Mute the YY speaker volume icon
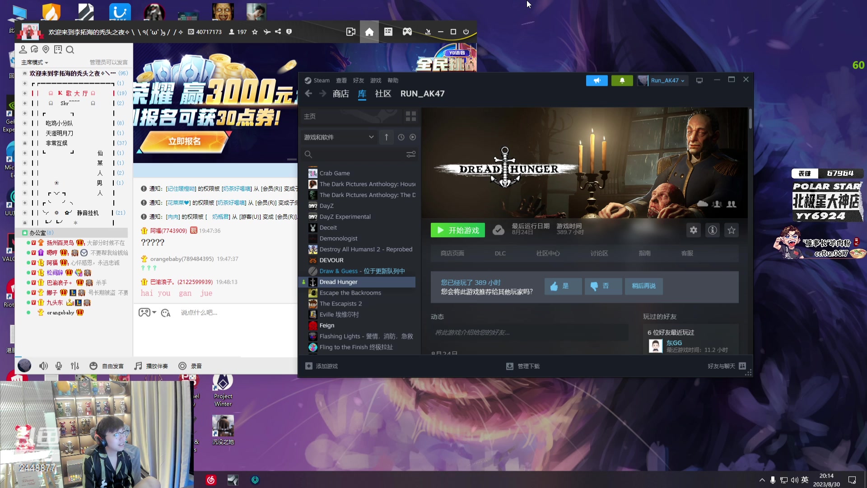 [x=43, y=366]
